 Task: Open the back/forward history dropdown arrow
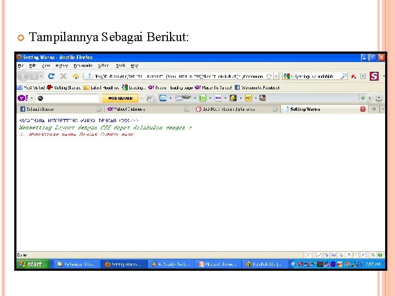point(41,76)
